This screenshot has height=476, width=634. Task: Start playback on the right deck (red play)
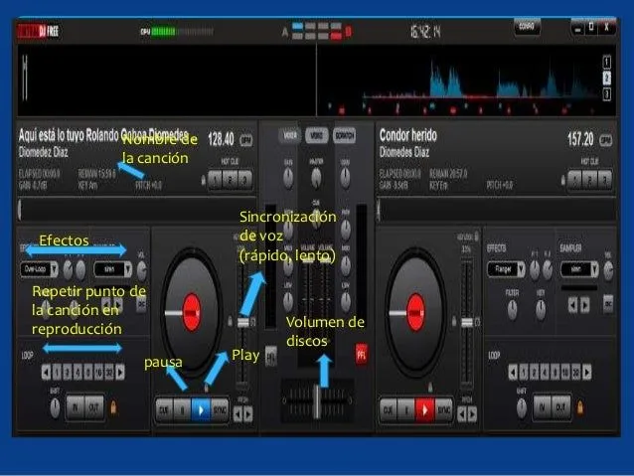(424, 410)
